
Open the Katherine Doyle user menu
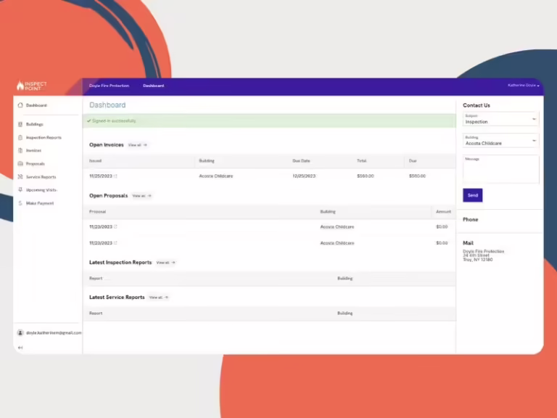[x=522, y=86]
